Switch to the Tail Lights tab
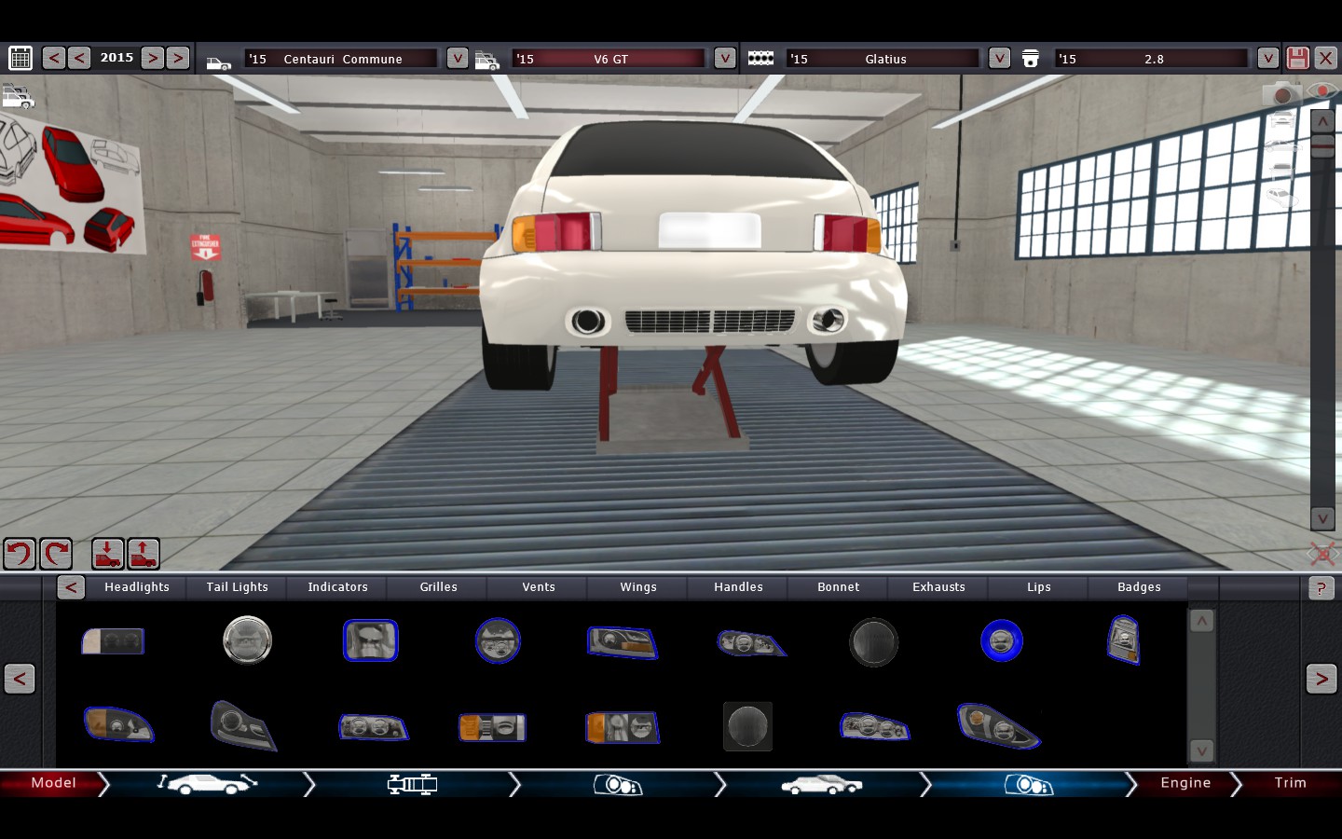Viewport: 1342px width, 839px height. click(x=238, y=587)
